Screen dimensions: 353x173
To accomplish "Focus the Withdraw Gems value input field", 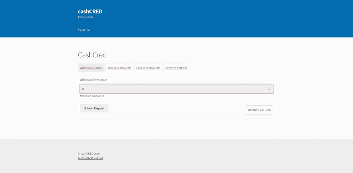I will tap(176, 89).
